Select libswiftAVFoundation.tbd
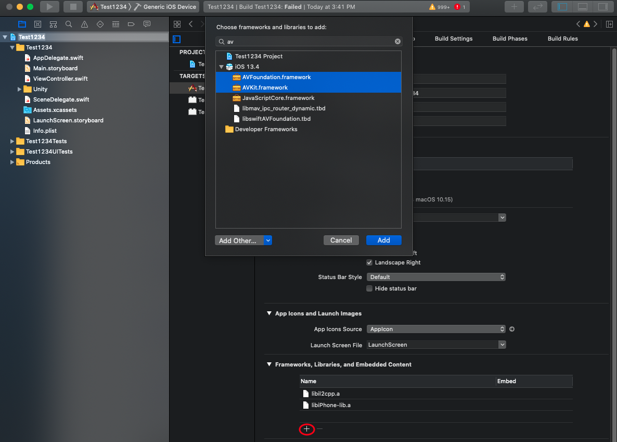This screenshot has height=442, width=617. click(308, 119)
